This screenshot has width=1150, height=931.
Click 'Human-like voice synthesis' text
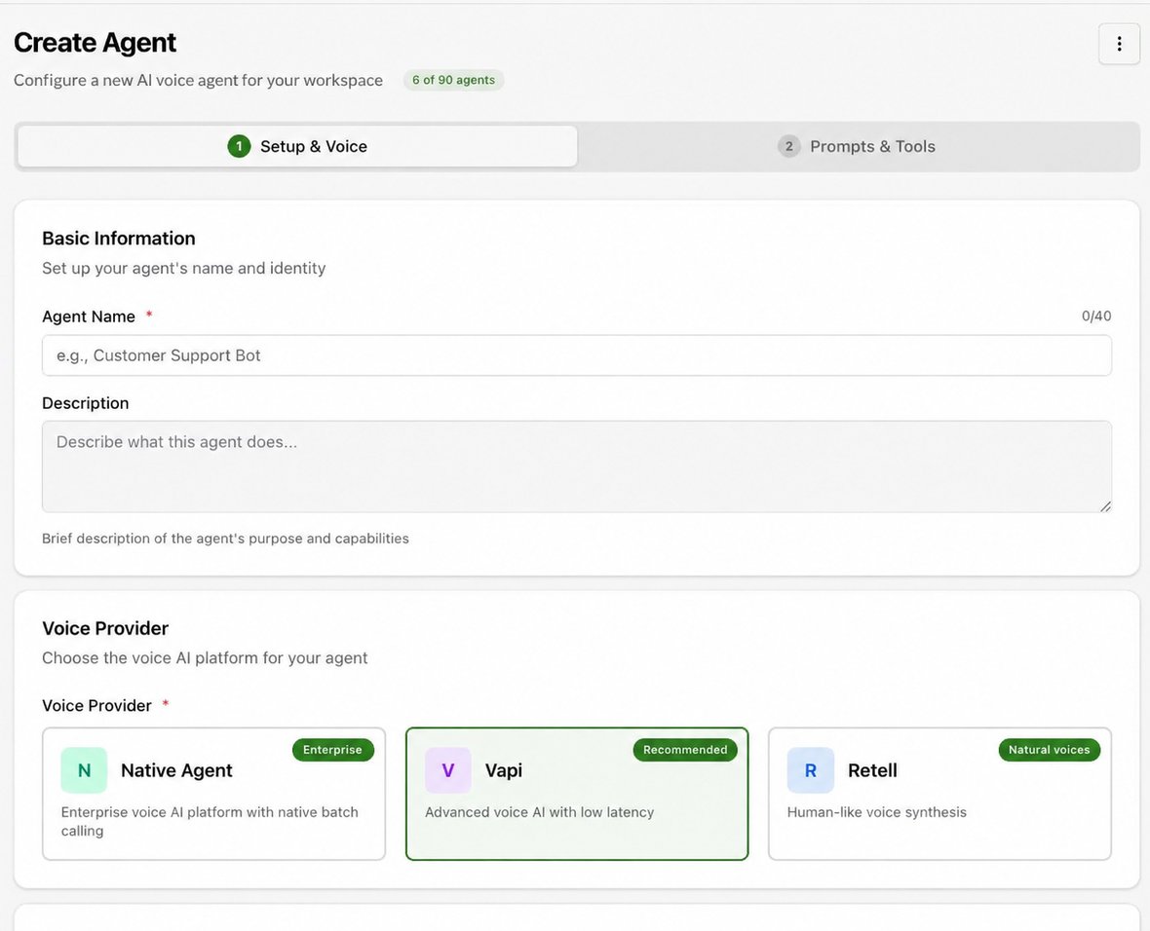click(x=876, y=812)
